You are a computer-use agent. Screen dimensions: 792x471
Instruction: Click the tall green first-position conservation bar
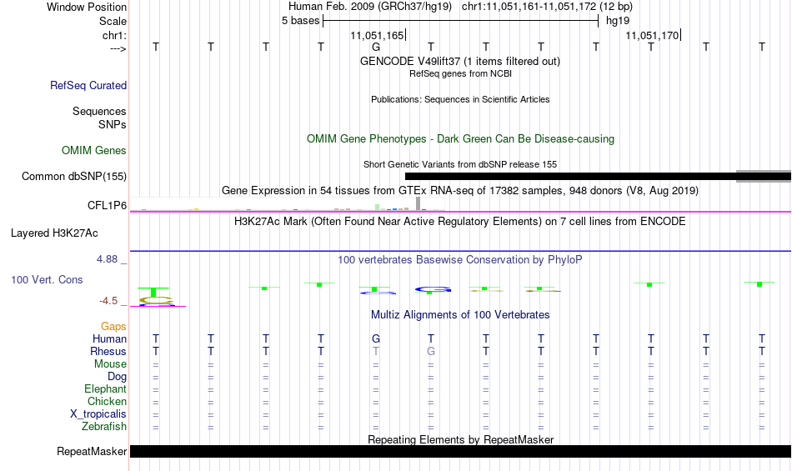click(x=153, y=293)
